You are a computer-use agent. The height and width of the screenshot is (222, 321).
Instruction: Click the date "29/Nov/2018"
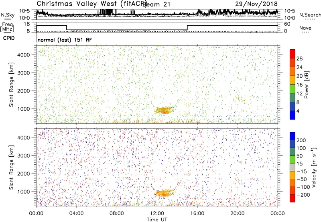pos(256,4)
